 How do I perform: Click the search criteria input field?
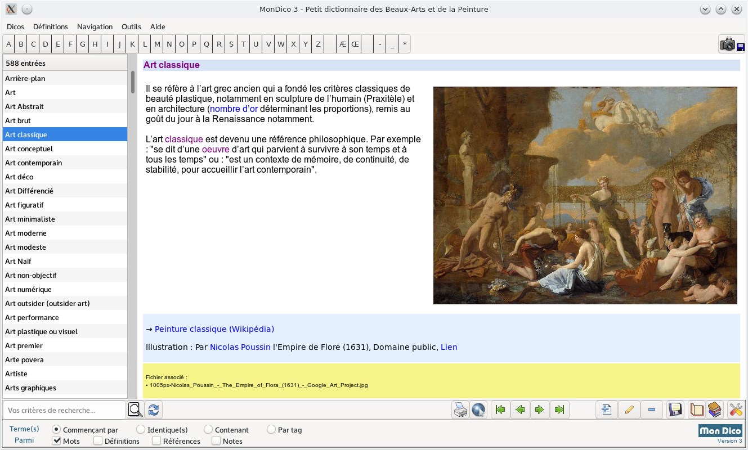click(64, 410)
